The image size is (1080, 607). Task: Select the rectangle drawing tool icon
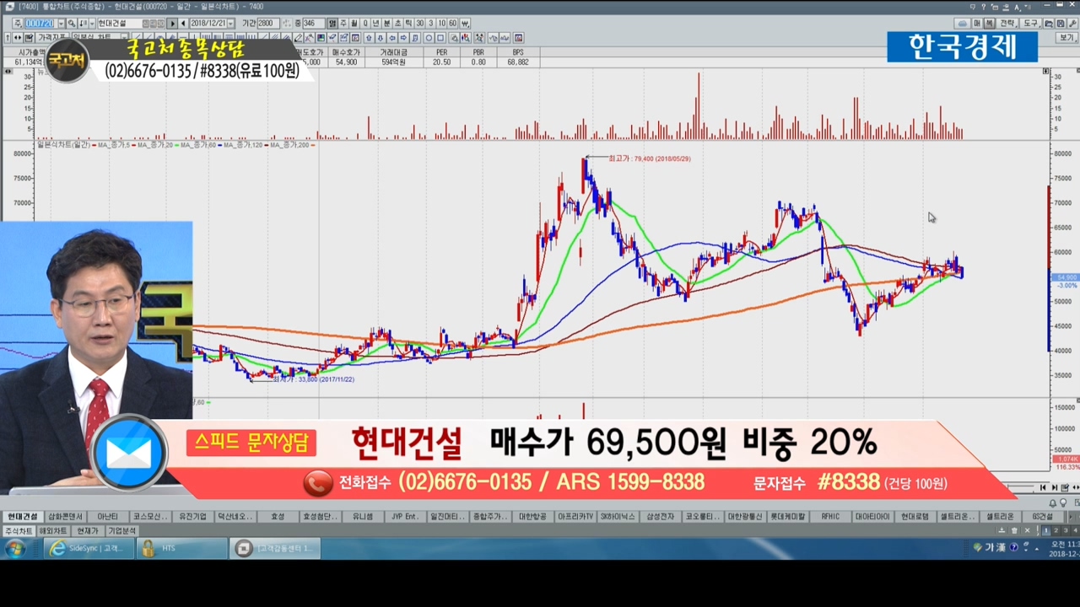pos(440,38)
